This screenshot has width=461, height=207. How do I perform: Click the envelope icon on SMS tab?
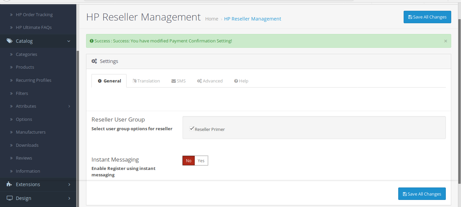(x=173, y=81)
